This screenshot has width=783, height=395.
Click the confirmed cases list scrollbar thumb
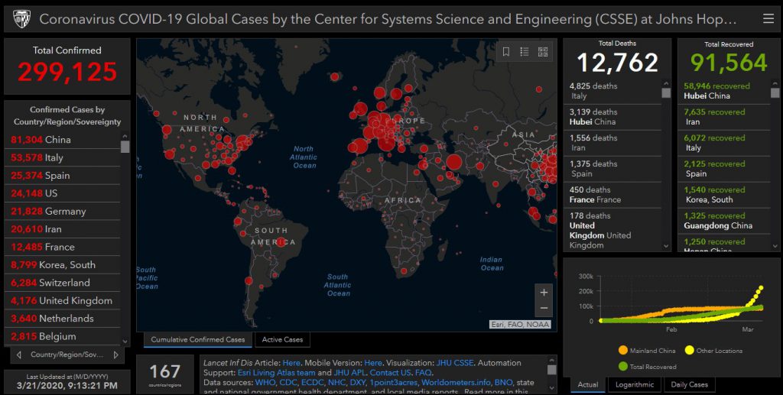click(125, 147)
